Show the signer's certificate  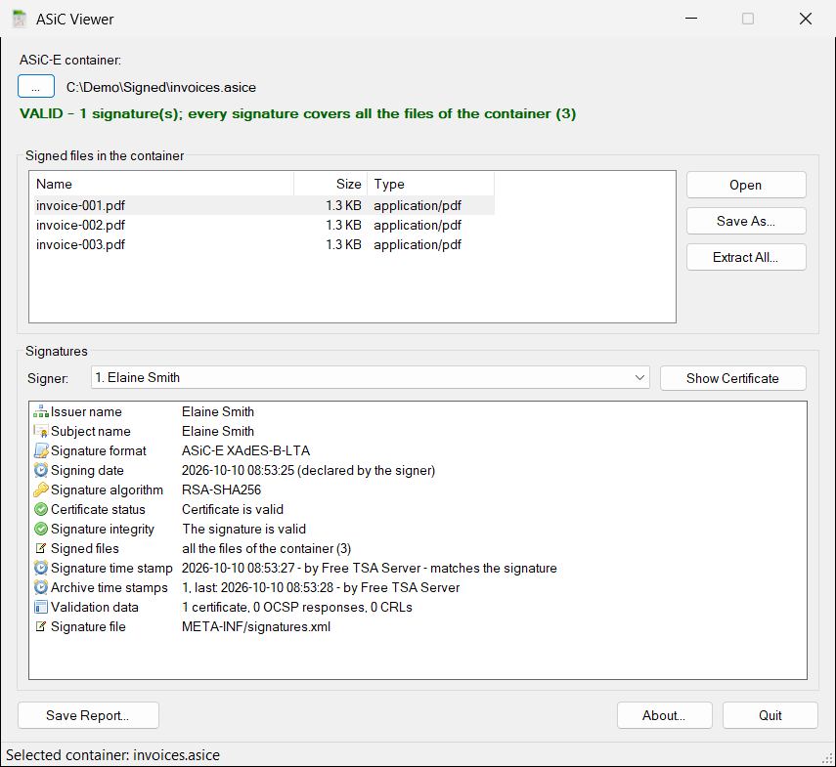(732, 378)
